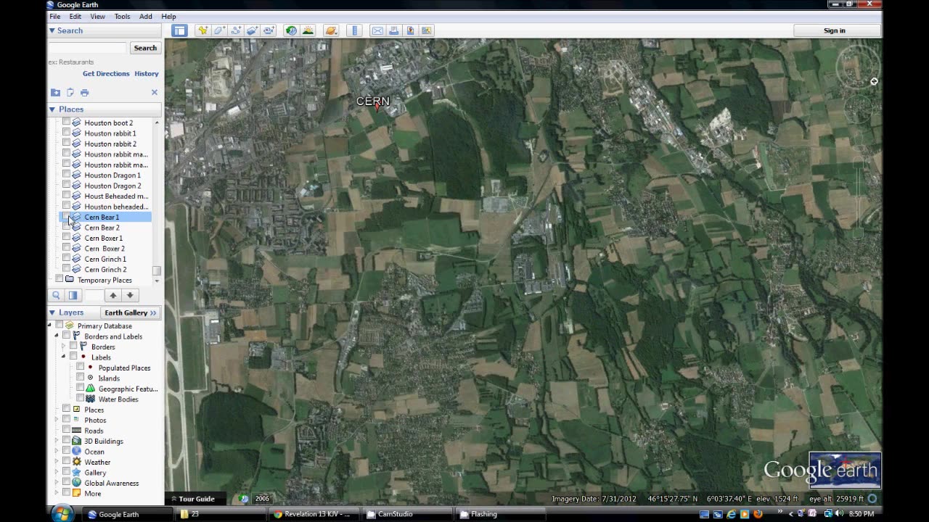Add a placemark with pushpin tool
This screenshot has height=522, width=929.
click(202, 30)
